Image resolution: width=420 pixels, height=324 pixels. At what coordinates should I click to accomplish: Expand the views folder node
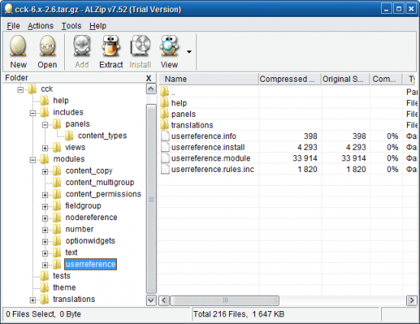[45, 148]
